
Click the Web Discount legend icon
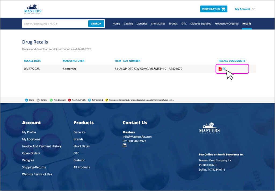[x=51, y=100]
